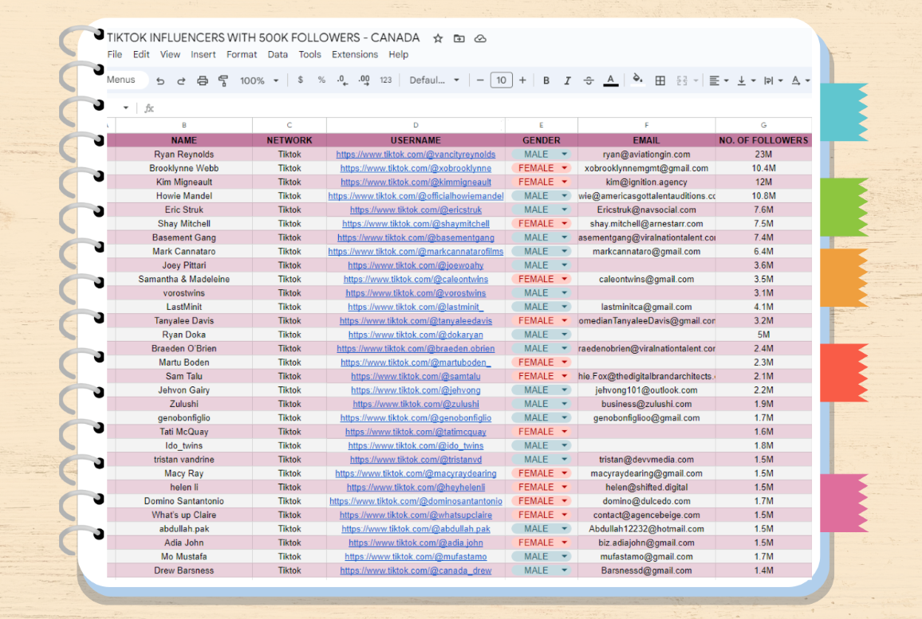Select the Kim Migneault name cell
This screenshot has height=619, width=922.
click(x=184, y=182)
